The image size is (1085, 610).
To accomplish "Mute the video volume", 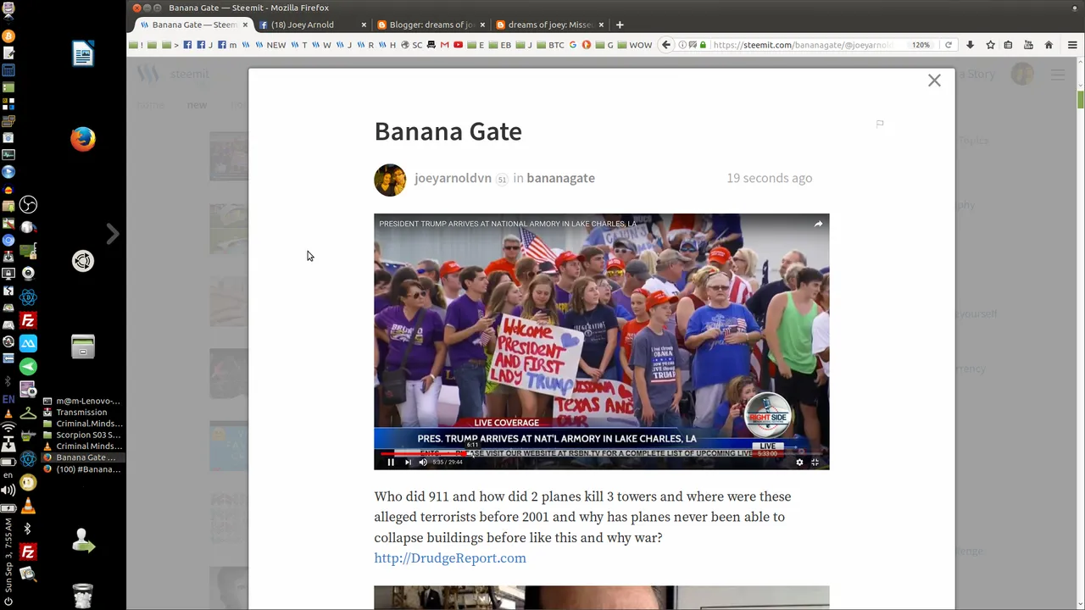I will coord(423,463).
